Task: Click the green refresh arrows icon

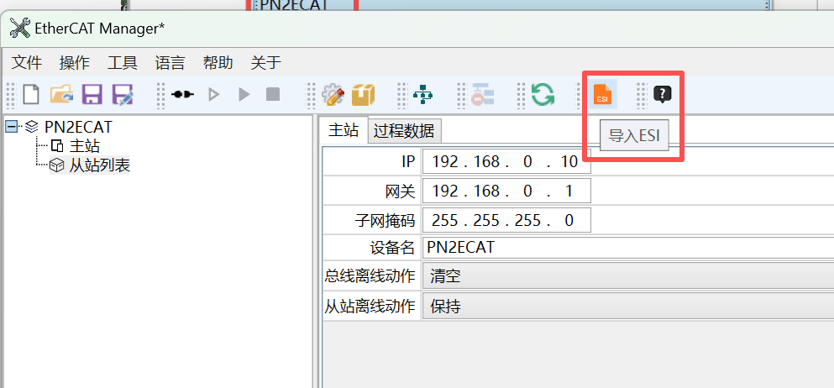Action: (x=543, y=95)
